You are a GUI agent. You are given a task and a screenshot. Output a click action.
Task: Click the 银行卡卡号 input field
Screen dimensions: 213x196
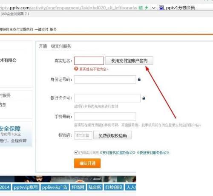[107, 98]
